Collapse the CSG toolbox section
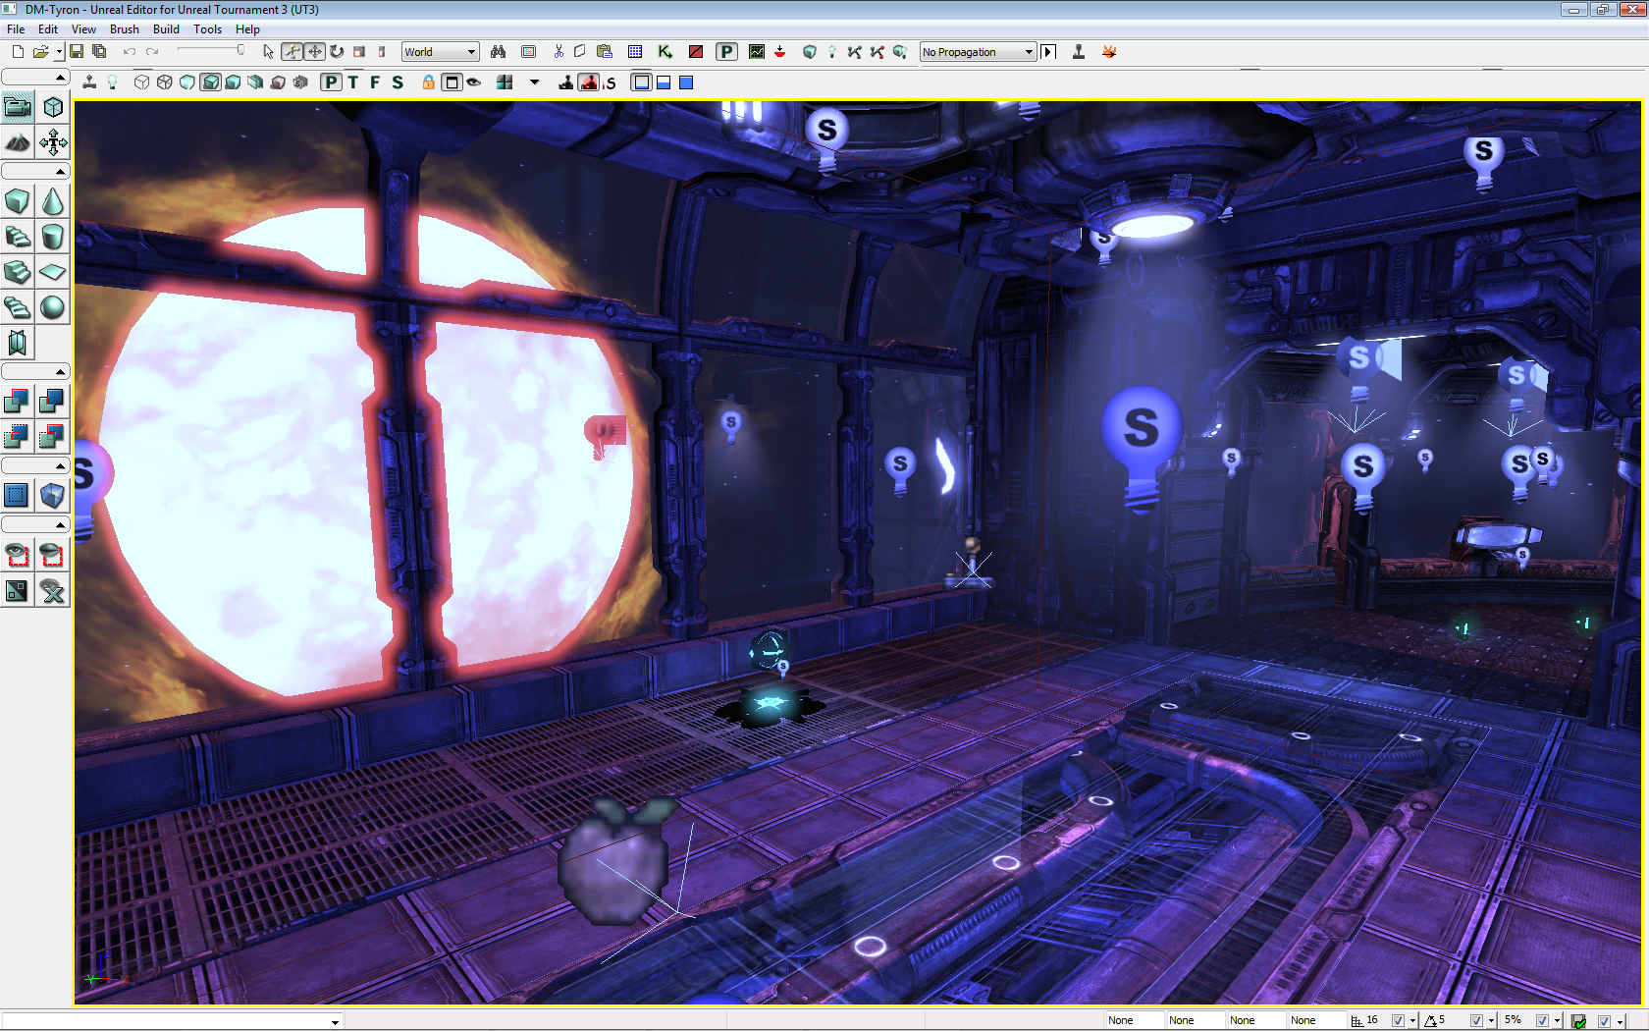This screenshot has width=1649, height=1031. pyautogui.click(x=35, y=371)
